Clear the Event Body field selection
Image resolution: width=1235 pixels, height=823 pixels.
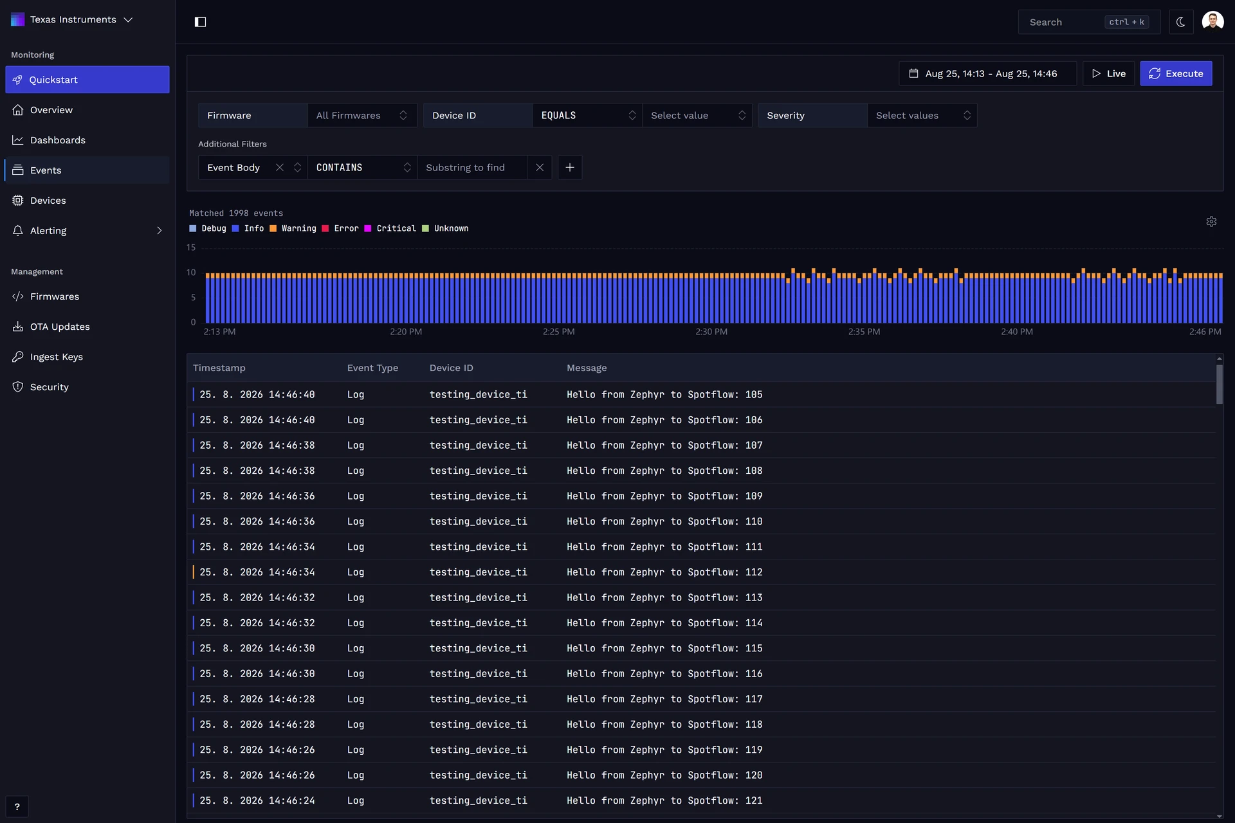[x=280, y=168]
